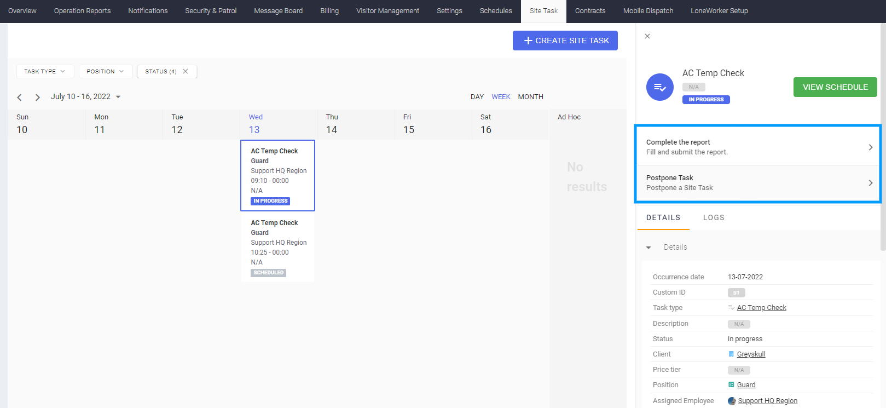Select the Site Task tab

pos(543,11)
